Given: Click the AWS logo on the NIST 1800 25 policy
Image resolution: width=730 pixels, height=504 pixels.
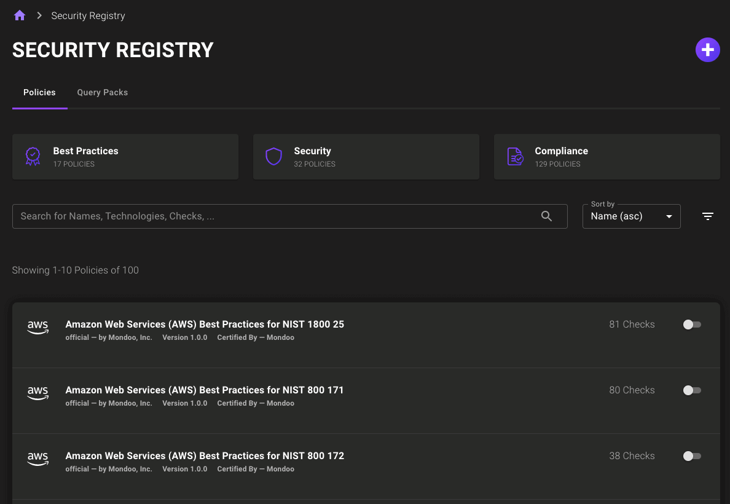Looking at the screenshot, I should (x=37, y=328).
